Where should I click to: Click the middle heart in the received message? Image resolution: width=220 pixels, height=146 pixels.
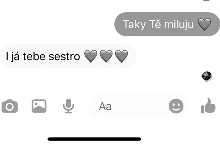pyautogui.click(x=106, y=56)
